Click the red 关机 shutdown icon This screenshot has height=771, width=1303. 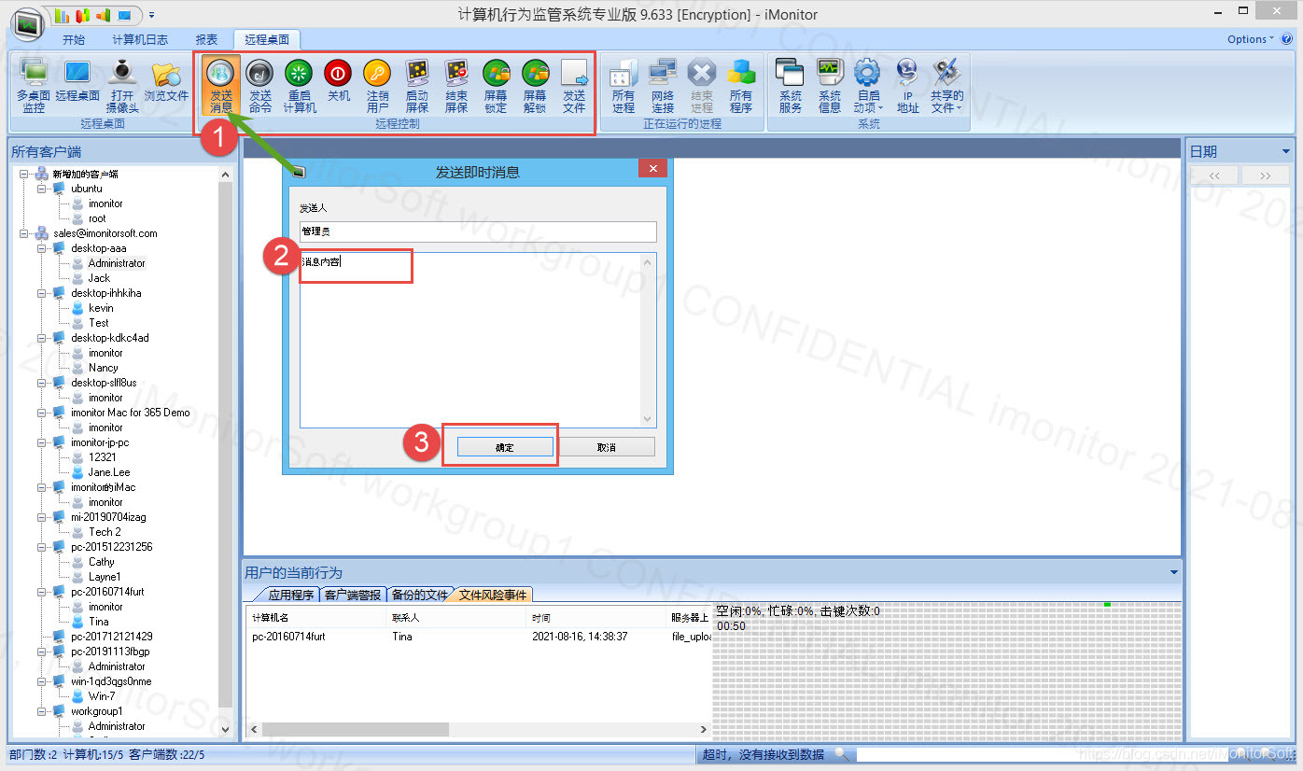pyautogui.click(x=338, y=80)
